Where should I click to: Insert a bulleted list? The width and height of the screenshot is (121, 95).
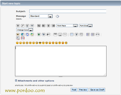(88, 35)
